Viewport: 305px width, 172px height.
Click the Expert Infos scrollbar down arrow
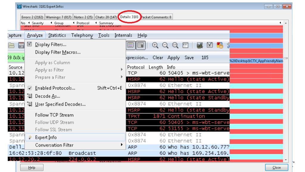286,160
